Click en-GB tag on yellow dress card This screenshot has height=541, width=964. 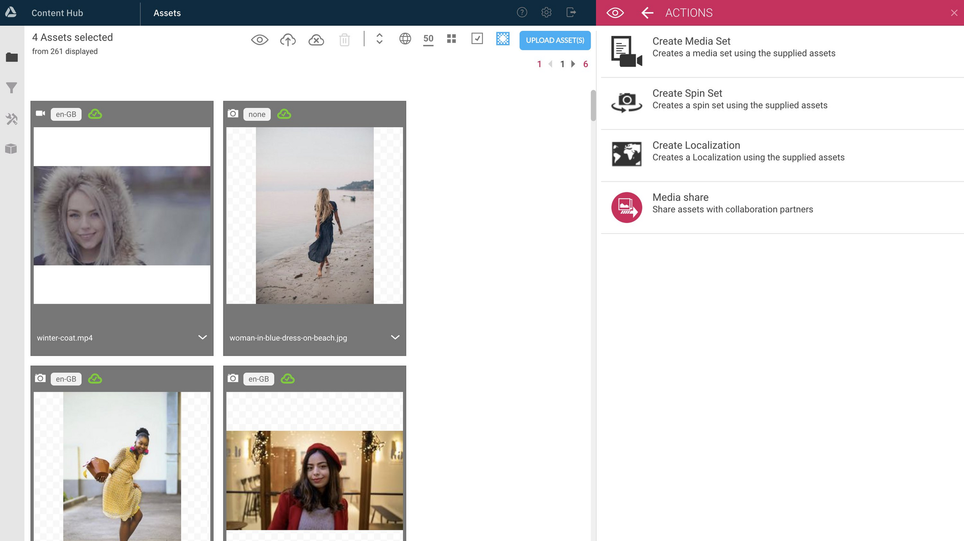tap(66, 379)
